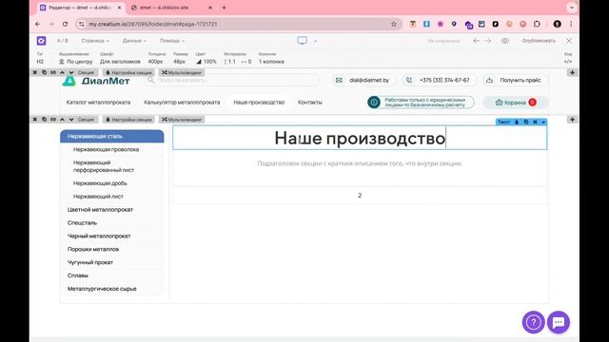This screenshot has width=609, height=342.
Task: Delete header section with its X icon
Action: click(x=35, y=72)
